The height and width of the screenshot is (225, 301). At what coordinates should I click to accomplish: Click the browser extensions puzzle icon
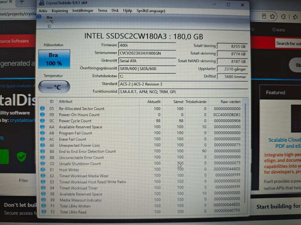click(283, 17)
